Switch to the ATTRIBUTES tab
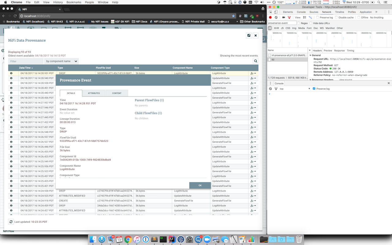 tap(94, 93)
